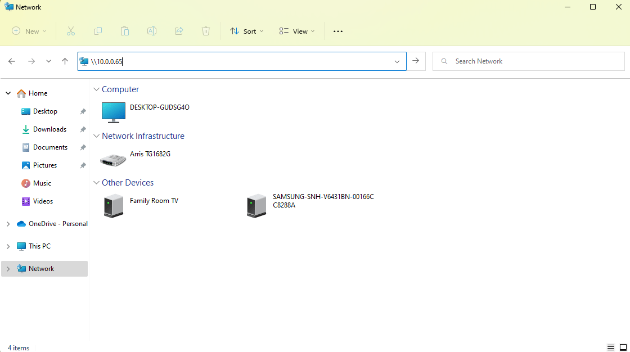Select the Arris TG1682G router icon
Screen dimensions: 630x352
113,160
